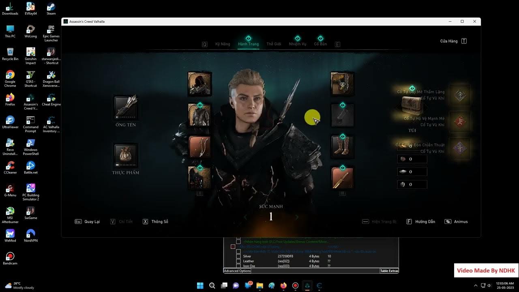519x292 pixels.
Task: Select the Hành Trang inventory tab
Action: [x=248, y=44]
